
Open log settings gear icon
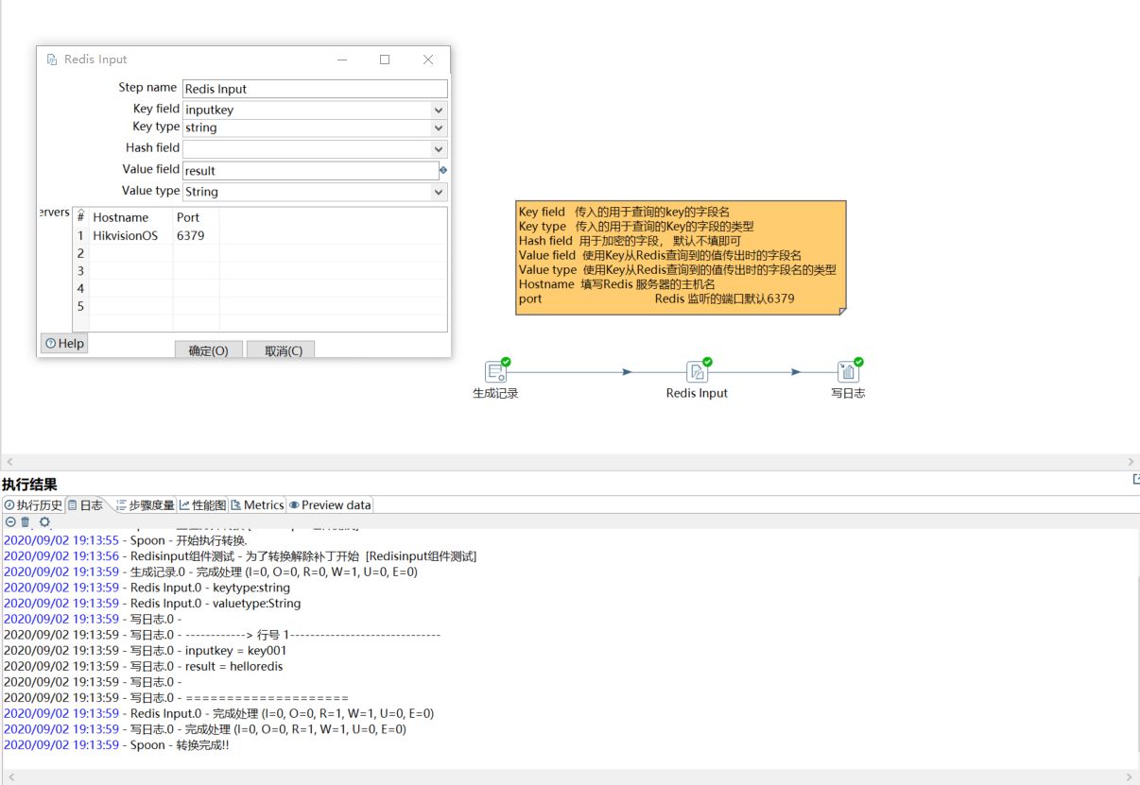44,521
